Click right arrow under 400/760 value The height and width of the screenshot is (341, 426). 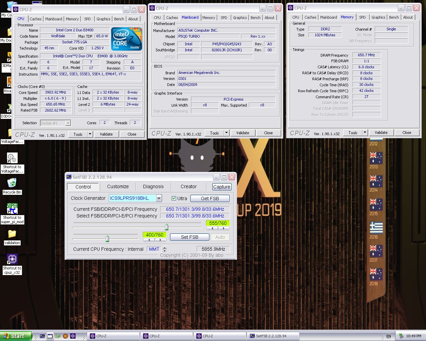tap(160, 240)
